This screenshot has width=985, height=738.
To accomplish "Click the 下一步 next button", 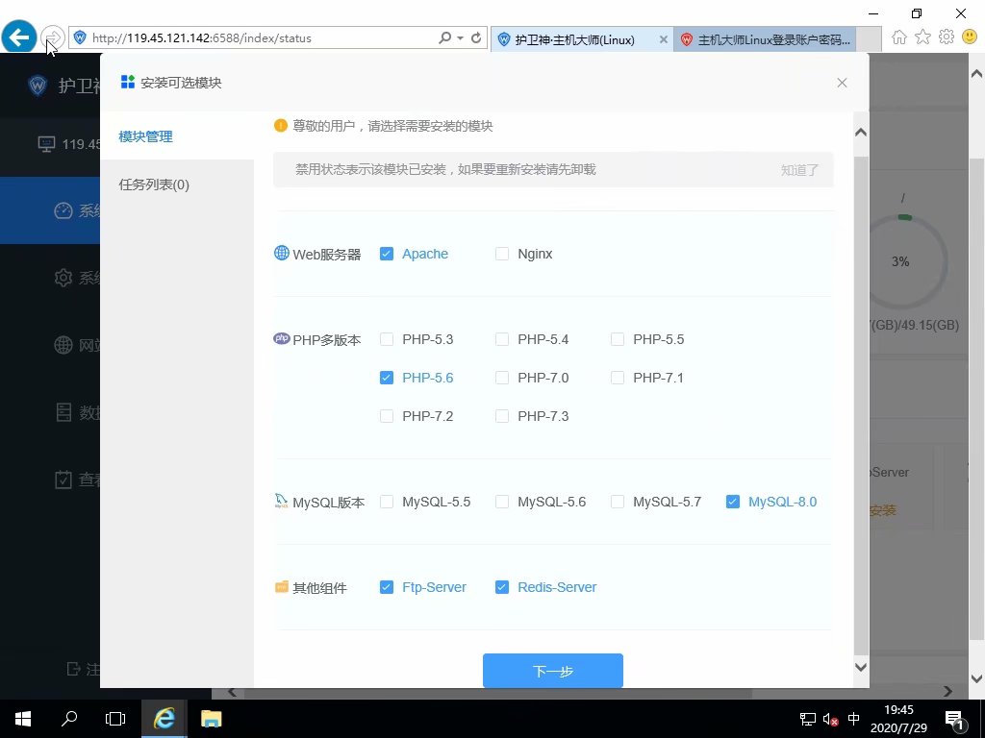I will click(553, 671).
